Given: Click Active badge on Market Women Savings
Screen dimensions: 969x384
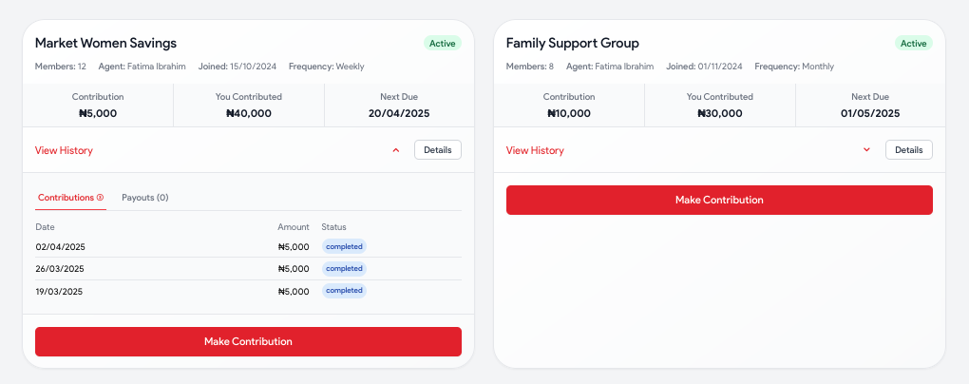Looking at the screenshot, I should 443,44.
